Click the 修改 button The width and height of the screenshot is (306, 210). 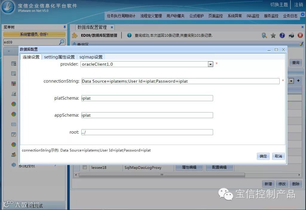(x=282, y=184)
